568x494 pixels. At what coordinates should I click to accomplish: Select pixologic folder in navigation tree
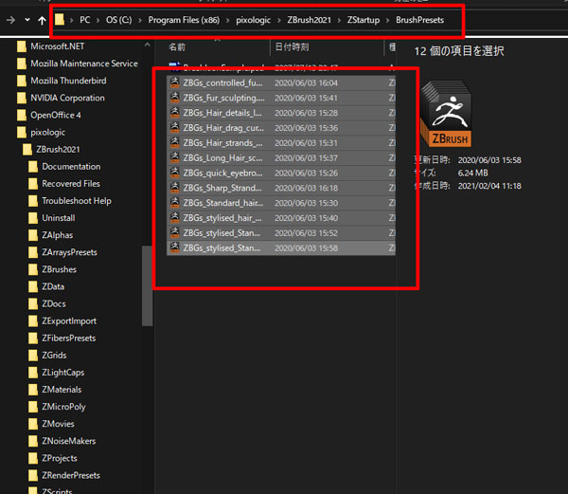[x=48, y=133]
